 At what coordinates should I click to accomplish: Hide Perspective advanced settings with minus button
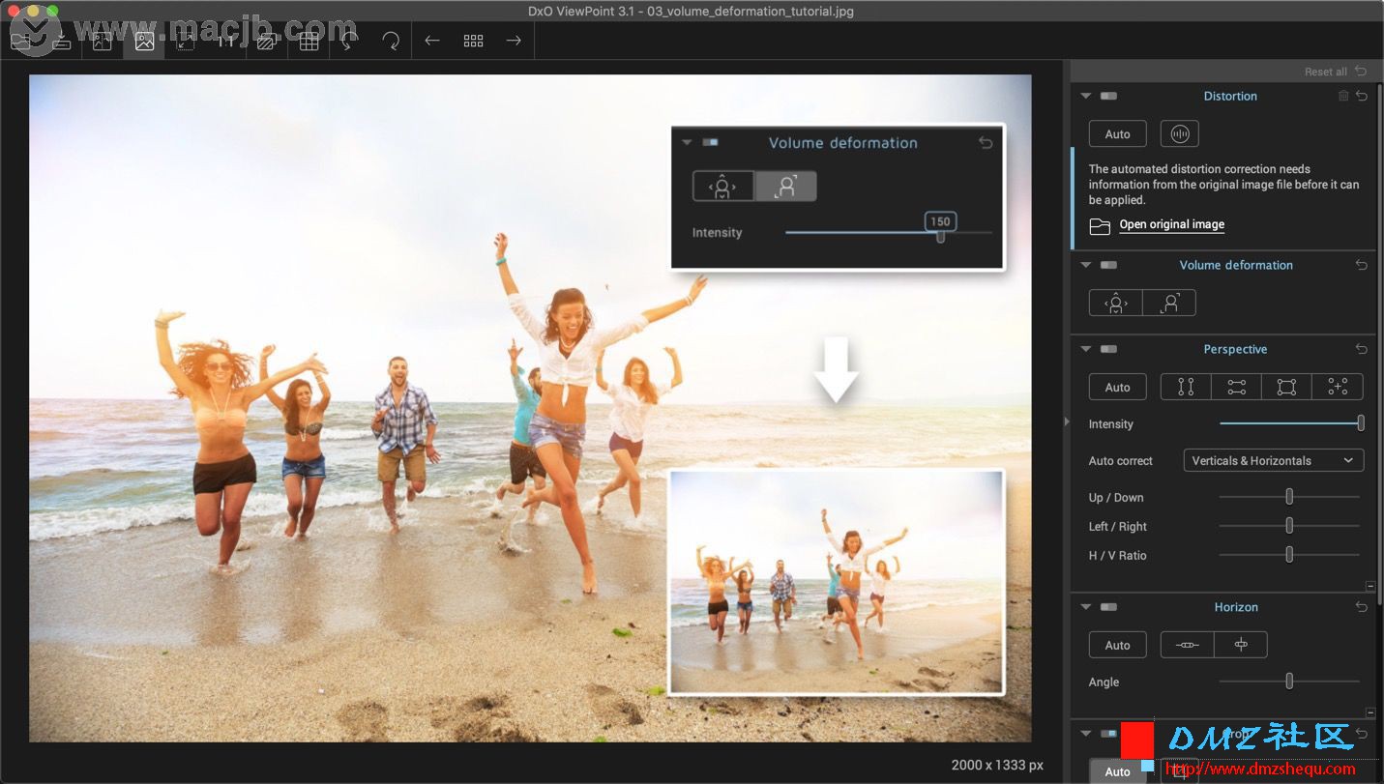(1370, 586)
